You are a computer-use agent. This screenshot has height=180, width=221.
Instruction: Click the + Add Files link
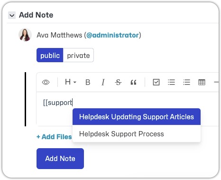54,137
